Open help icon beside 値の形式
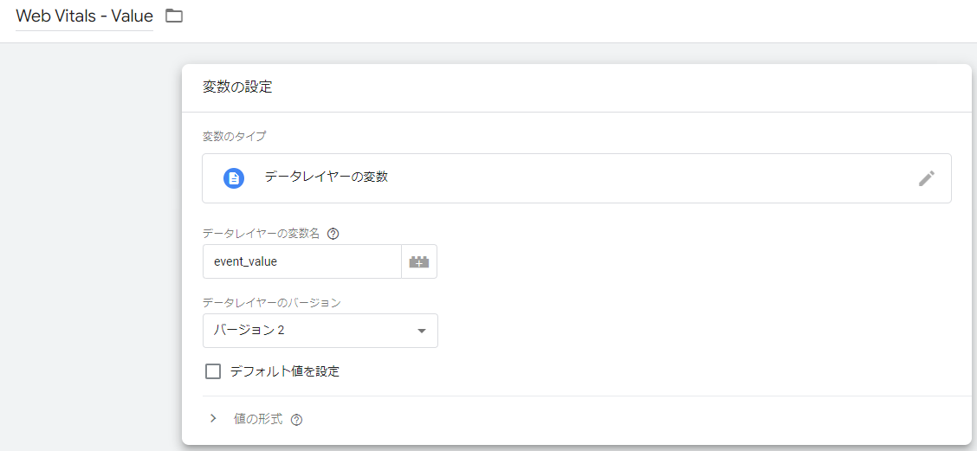977x451 pixels. click(297, 420)
